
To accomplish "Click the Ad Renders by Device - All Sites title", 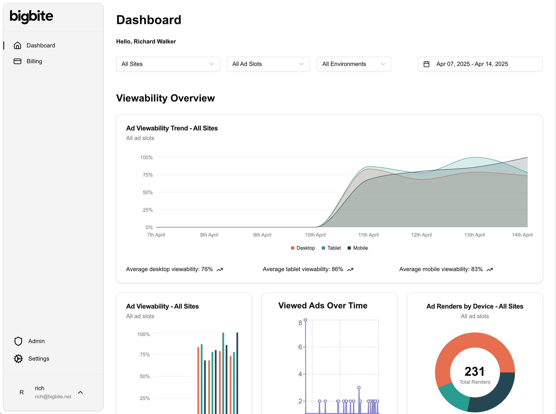I will coord(475,306).
